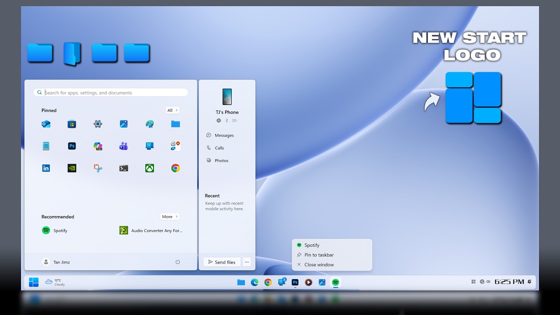
Task: Open the Xbox app in Pinned
Action: pos(150,168)
